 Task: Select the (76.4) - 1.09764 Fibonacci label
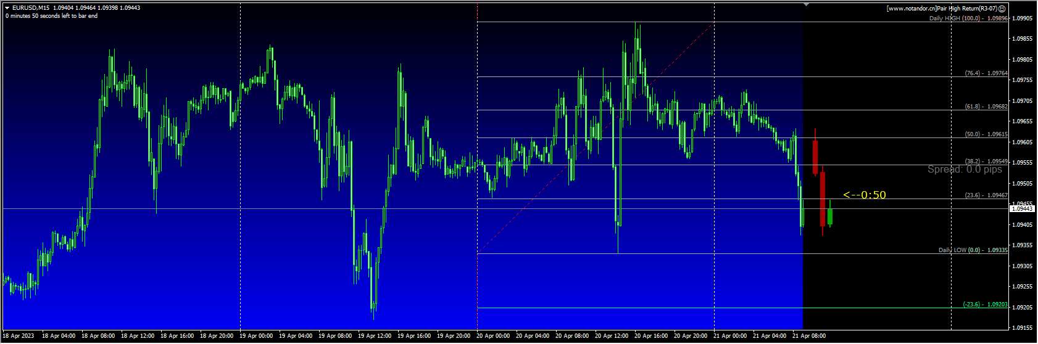point(986,73)
